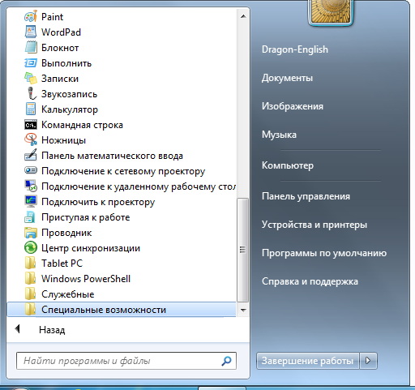Open Панель управления
415x390 pixels.
pyautogui.click(x=306, y=196)
